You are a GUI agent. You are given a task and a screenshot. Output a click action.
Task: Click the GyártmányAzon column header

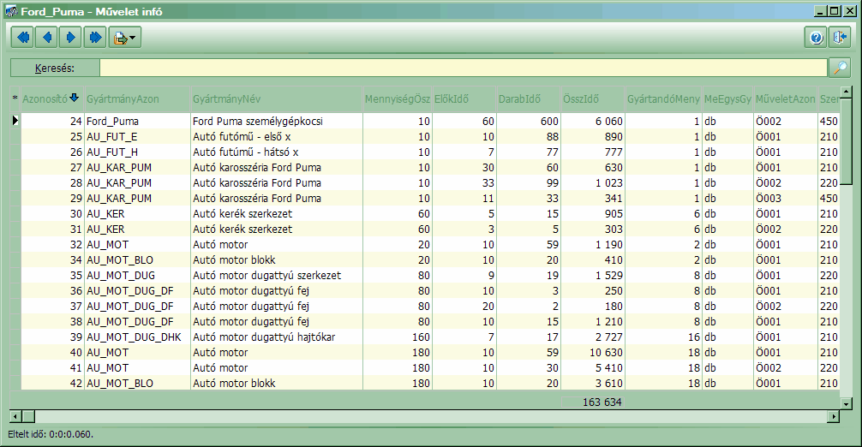pos(137,98)
